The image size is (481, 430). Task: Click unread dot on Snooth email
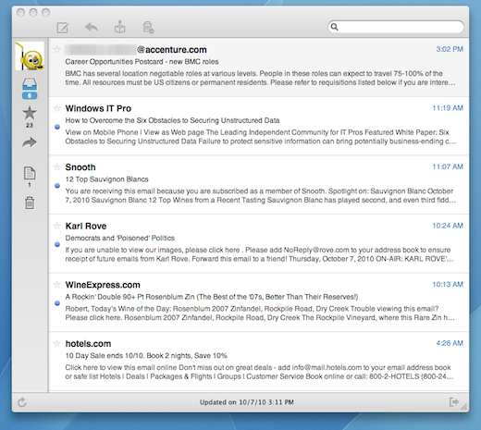[x=57, y=186]
